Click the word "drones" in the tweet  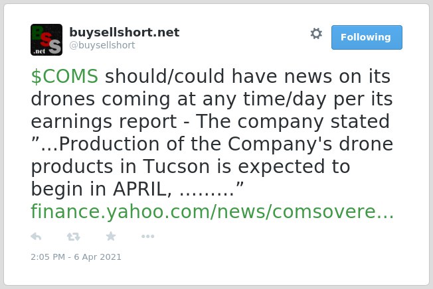[x=63, y=99]
